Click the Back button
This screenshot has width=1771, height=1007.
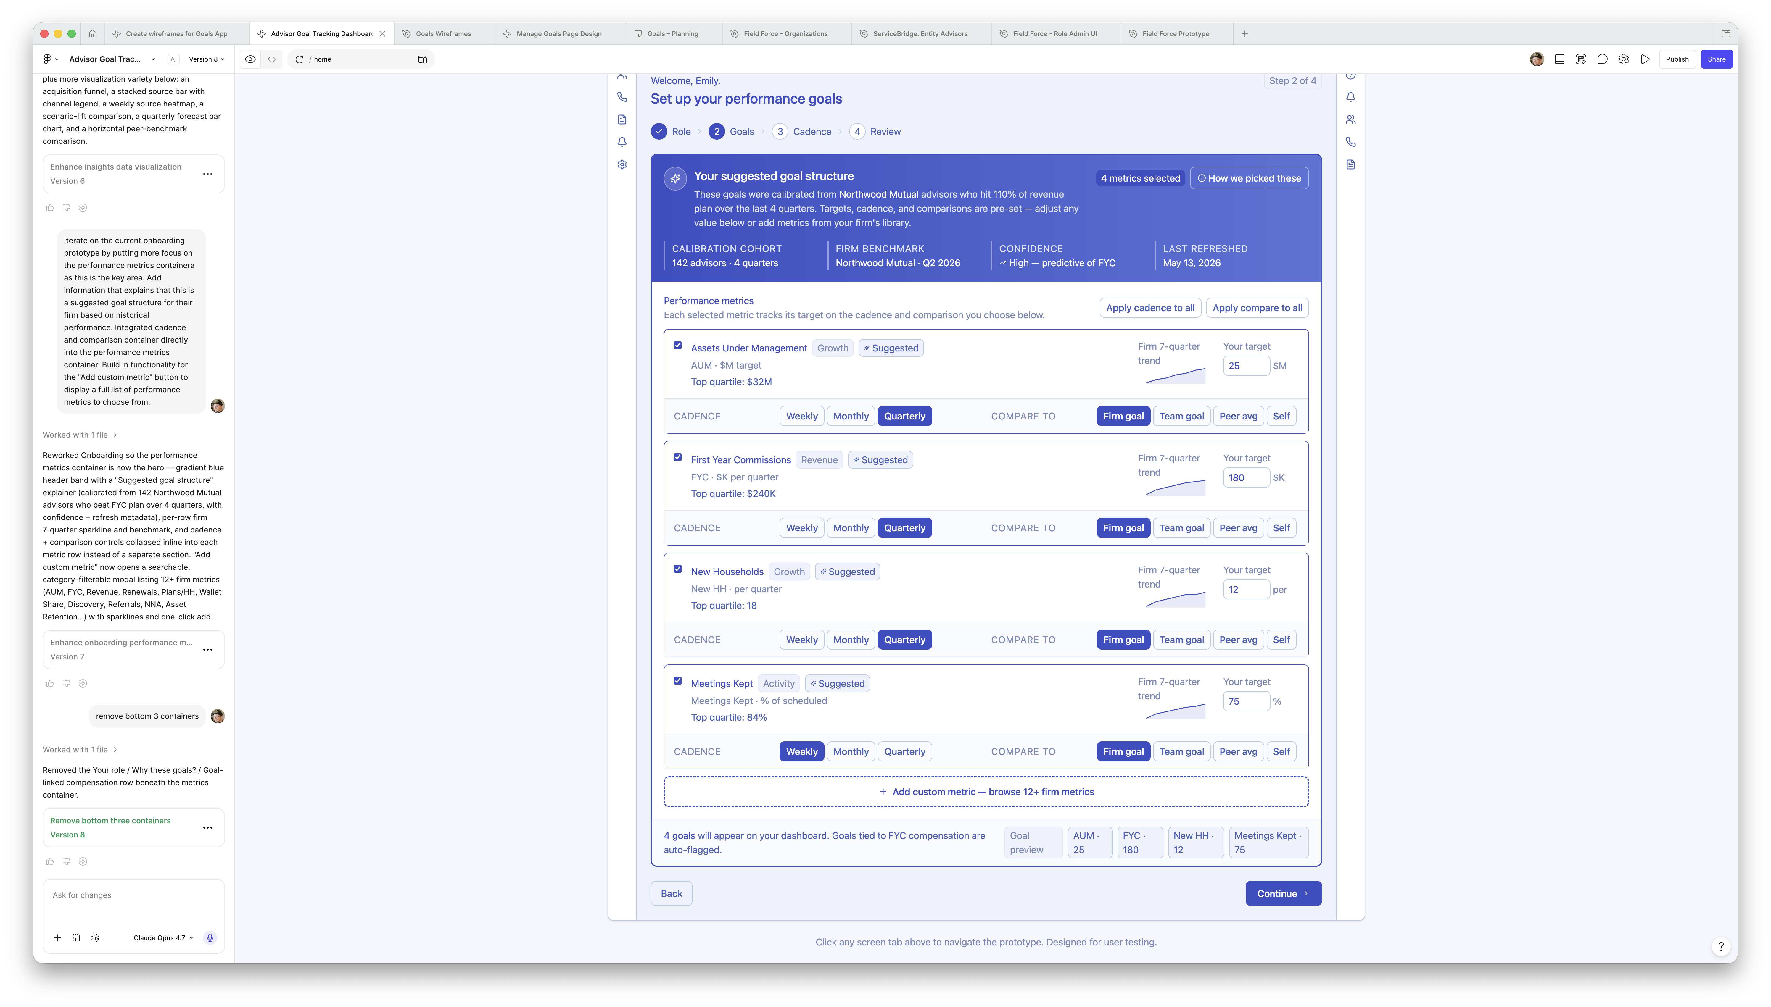click(x=671, y=894)
